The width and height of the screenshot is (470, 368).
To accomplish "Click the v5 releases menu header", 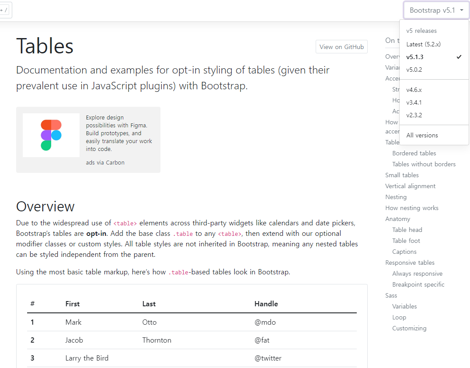I will (x=421, y=31).
